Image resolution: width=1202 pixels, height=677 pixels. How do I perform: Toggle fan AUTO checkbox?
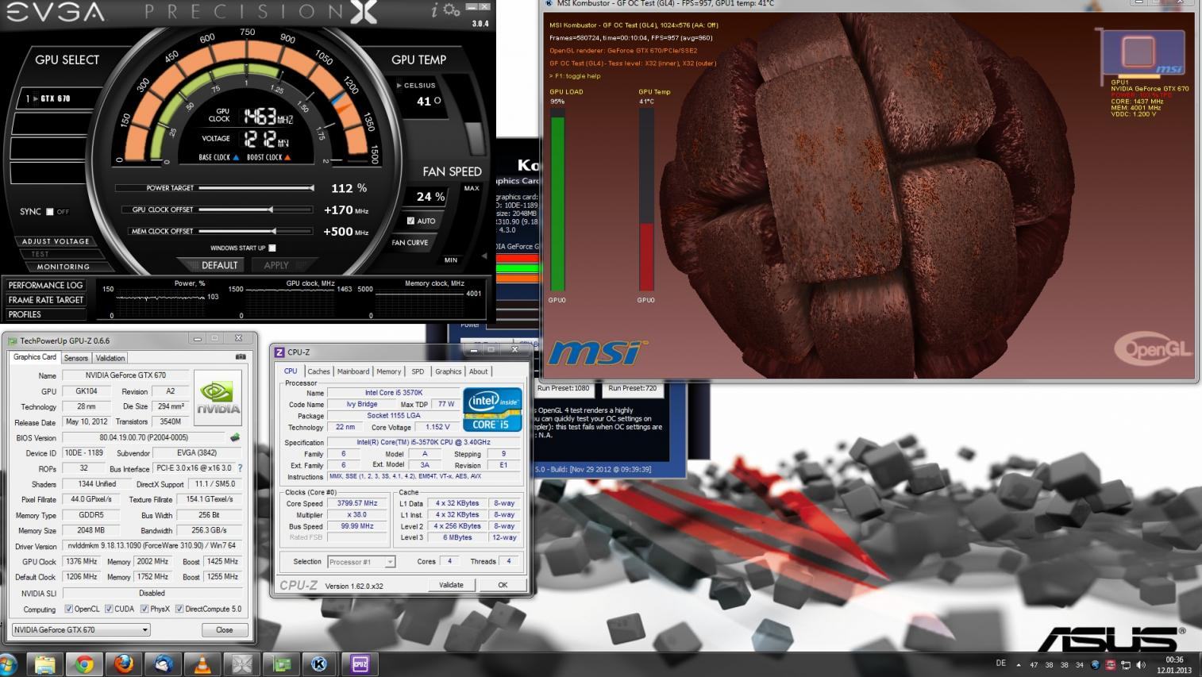tap(410, 221)
